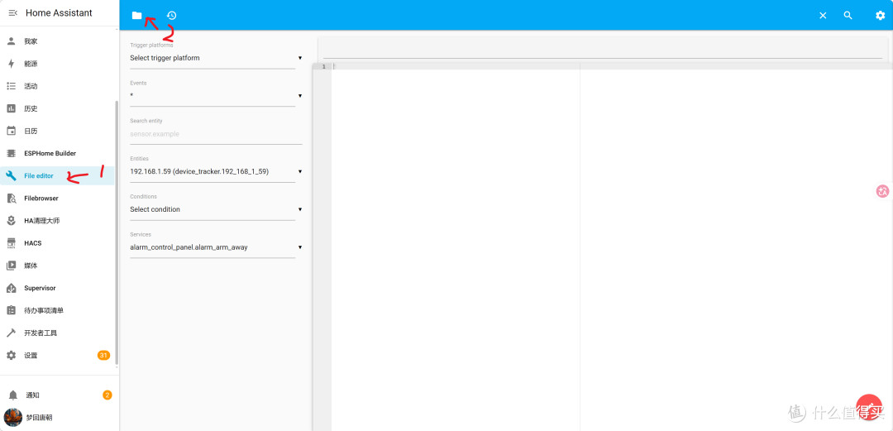Click the close X icon in editor header
The image size is (893, 431).
[x=823, y=16]
